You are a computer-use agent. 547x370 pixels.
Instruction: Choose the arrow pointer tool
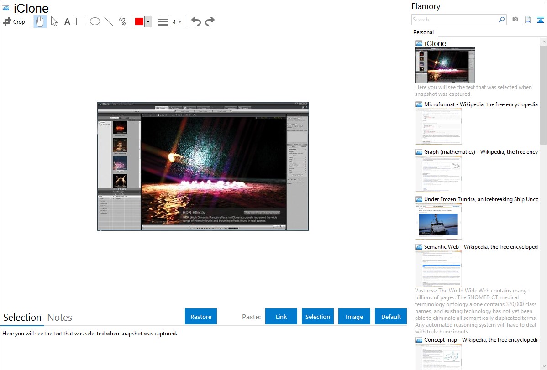54,21
